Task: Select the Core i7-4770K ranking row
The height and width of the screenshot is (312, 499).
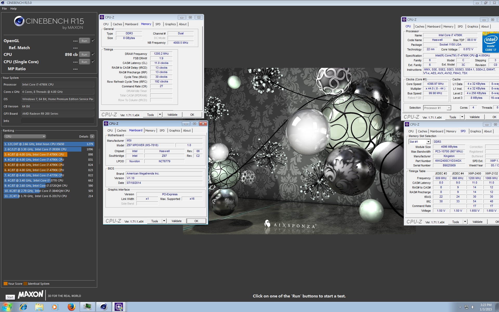Action: tap(49, 175)
